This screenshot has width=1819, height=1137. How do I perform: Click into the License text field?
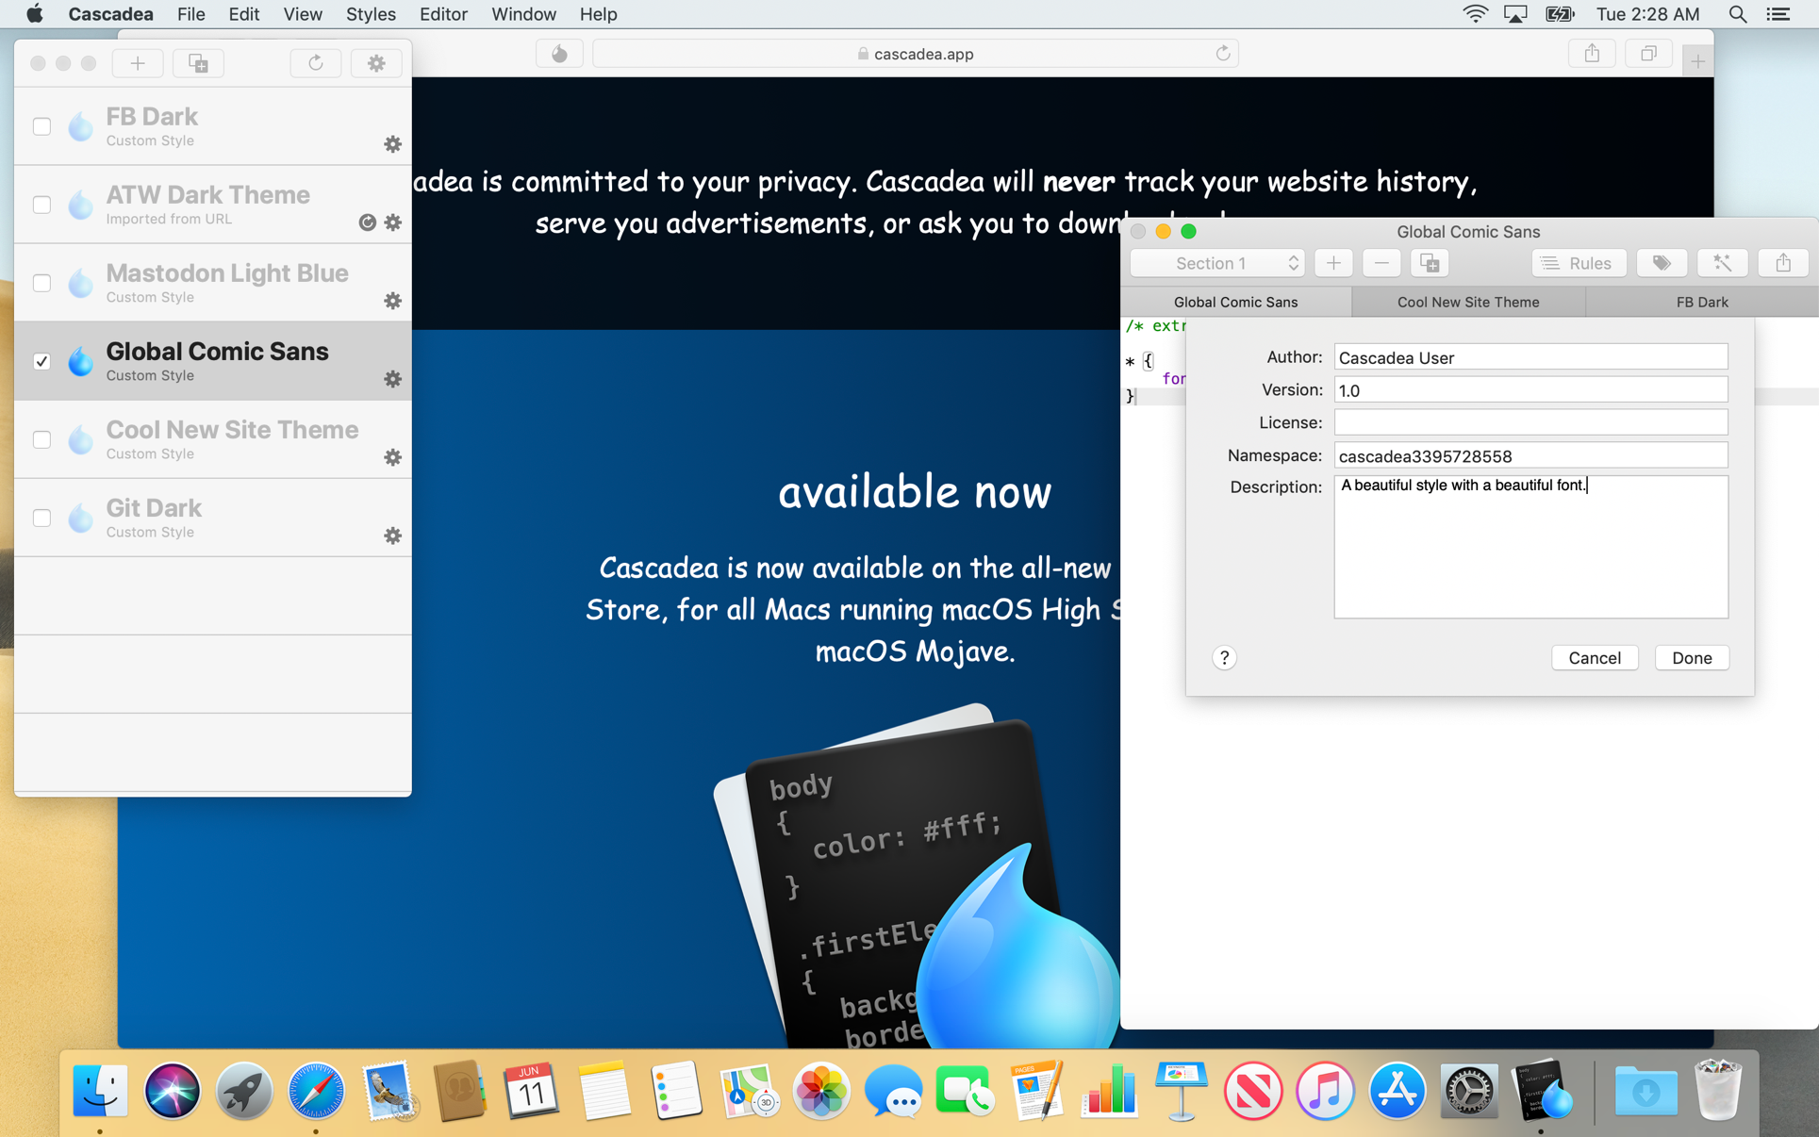tap(1530, 422)
